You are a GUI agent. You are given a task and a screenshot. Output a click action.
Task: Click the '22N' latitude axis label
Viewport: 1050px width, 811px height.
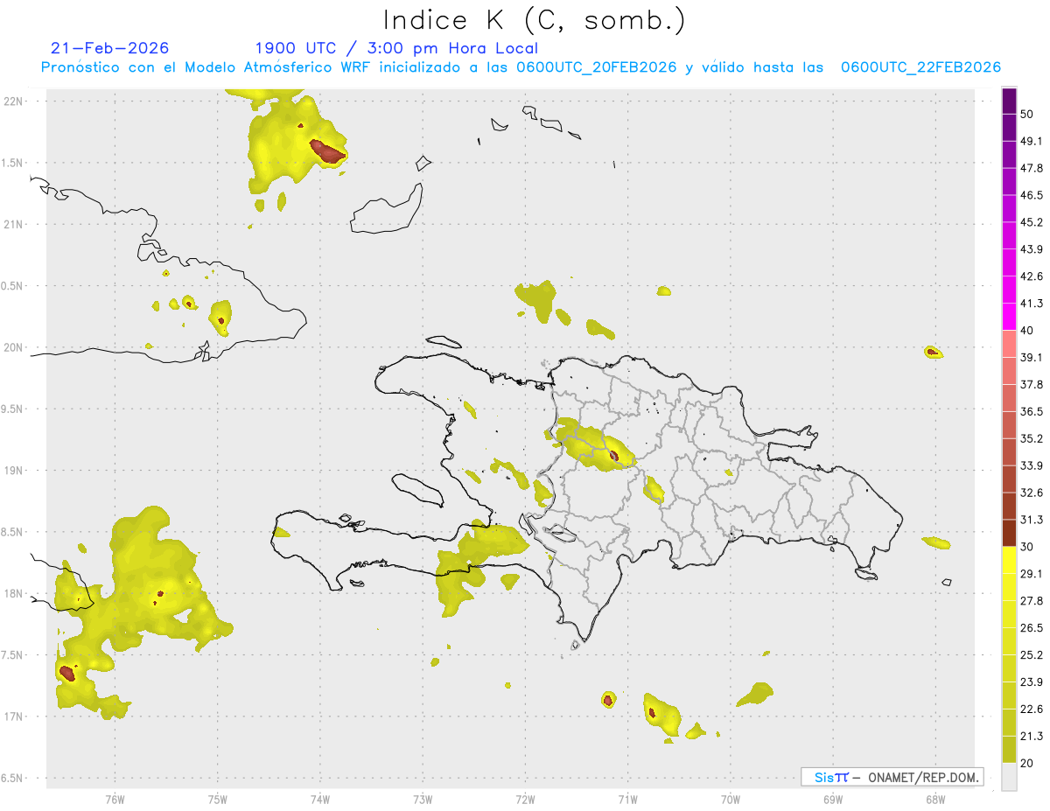(14, 101)
